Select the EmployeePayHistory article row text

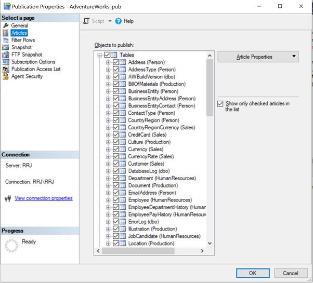[167, 214]
